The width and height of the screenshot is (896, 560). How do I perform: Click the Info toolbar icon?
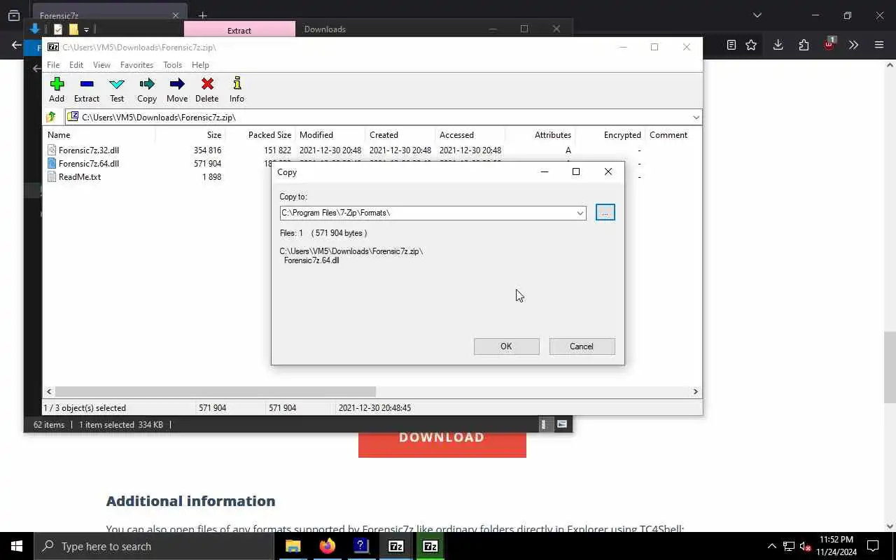pos(237,90)
